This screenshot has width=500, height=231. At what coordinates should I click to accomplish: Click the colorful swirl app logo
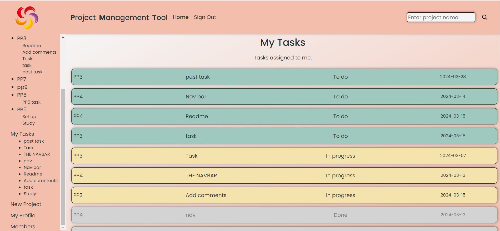(27, 17)
